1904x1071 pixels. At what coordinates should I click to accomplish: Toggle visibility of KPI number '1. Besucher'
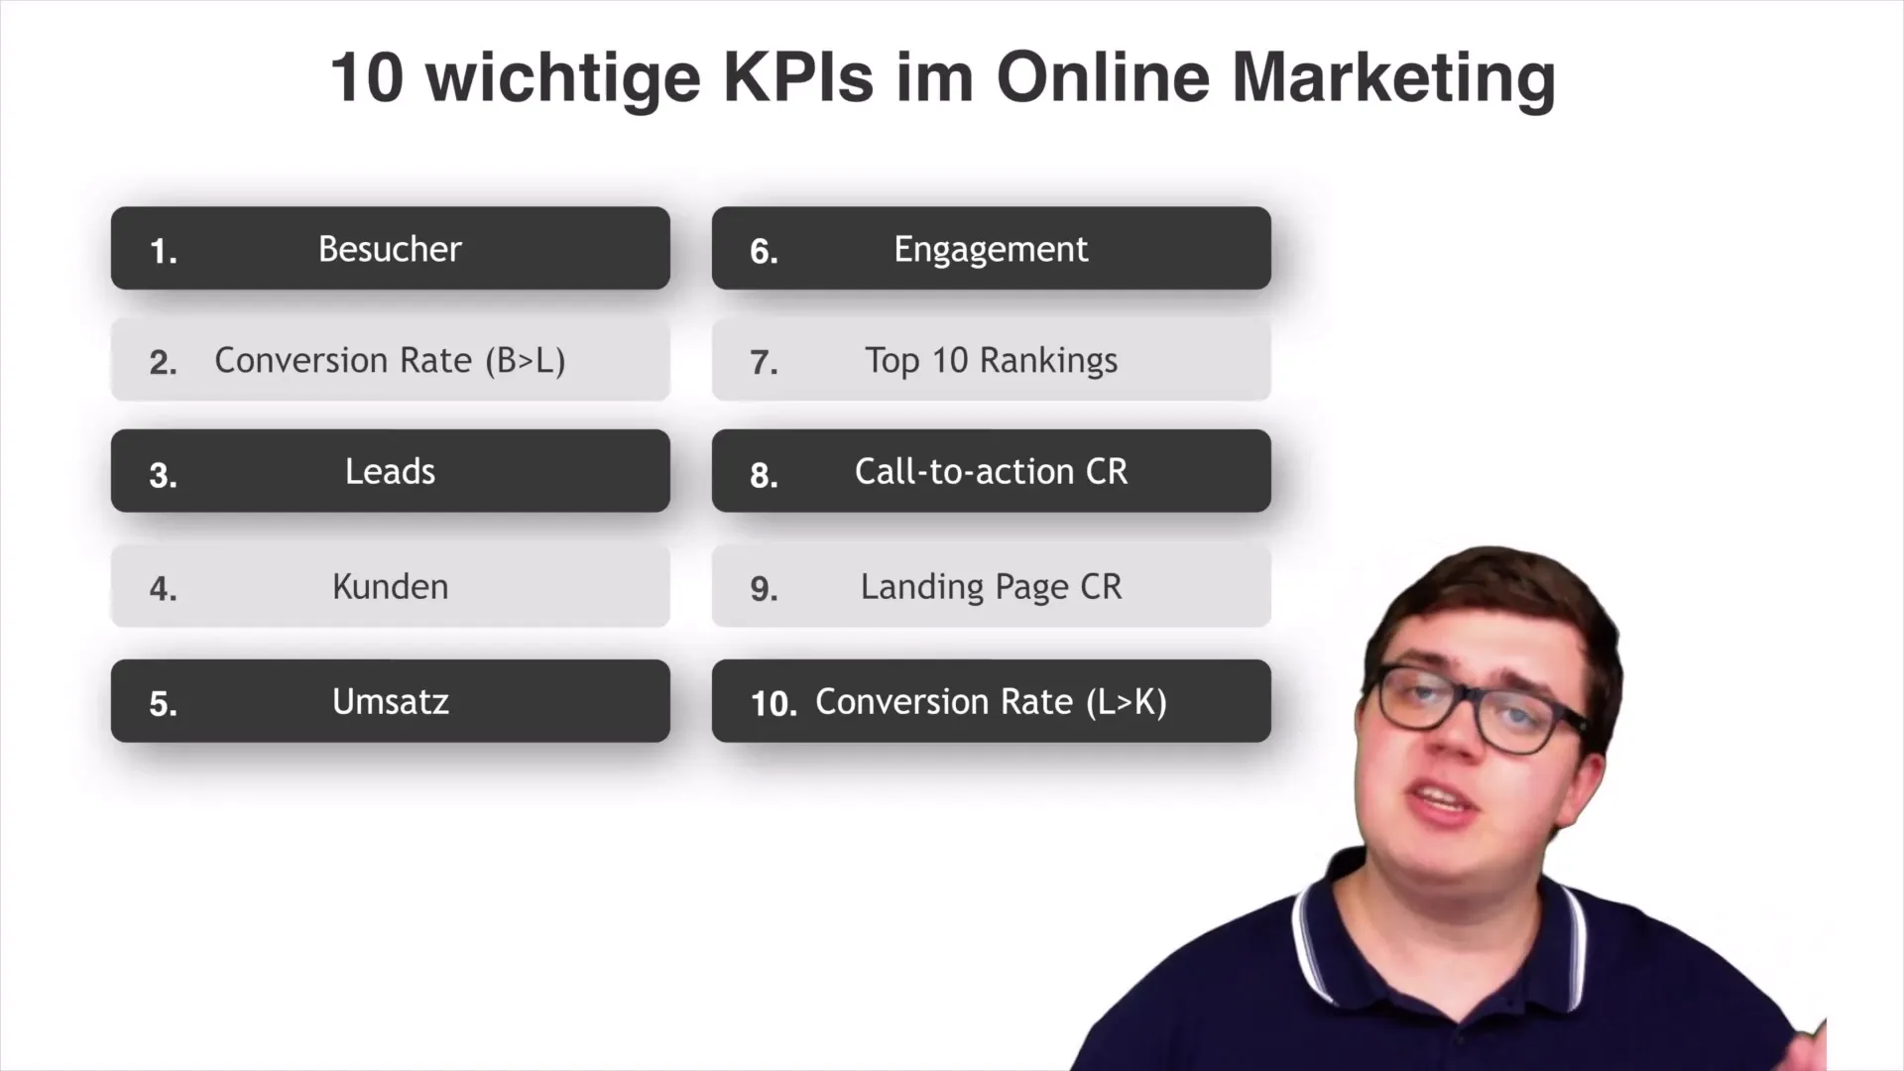click(390, 247)
